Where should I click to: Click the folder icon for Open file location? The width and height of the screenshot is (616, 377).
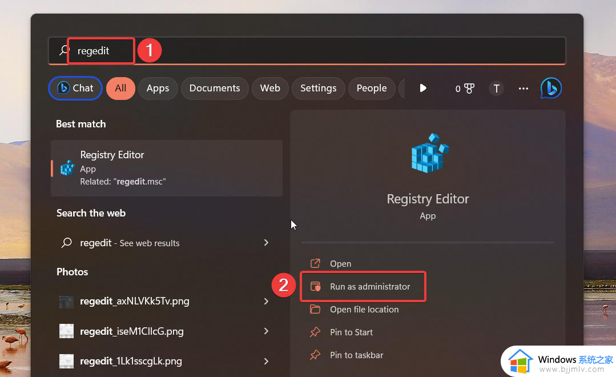click(x=315, y=309)
